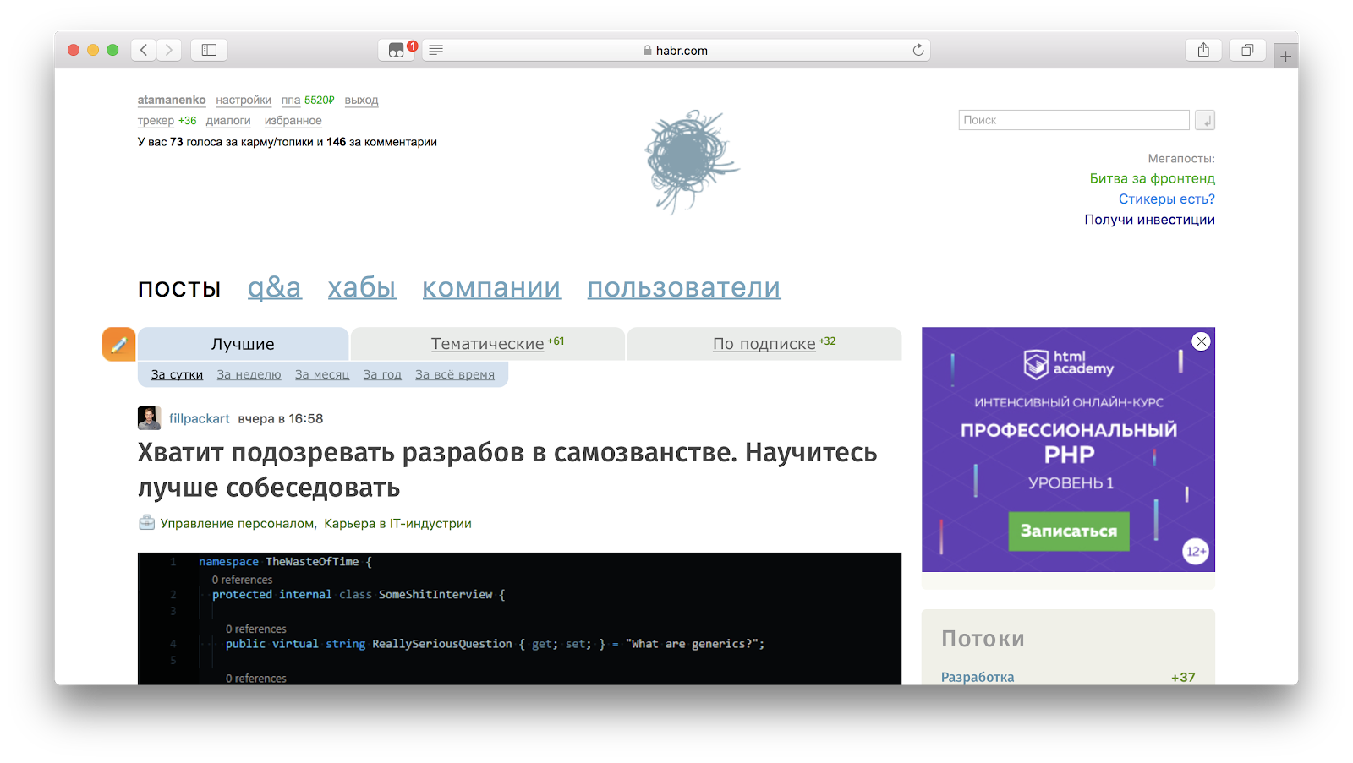
Task: Click the orange pencil write-post icon
Action: pyautogui.click(x=119, y=344)
